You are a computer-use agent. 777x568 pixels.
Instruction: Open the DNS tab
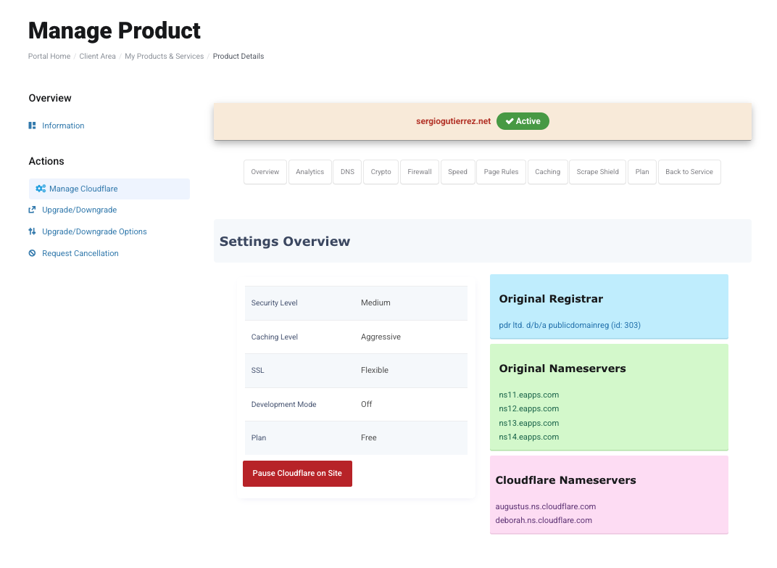(347, 172)
